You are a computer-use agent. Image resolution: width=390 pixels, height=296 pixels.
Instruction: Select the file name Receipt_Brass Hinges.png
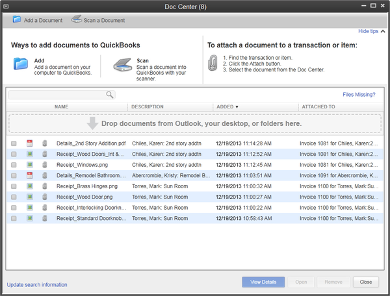87,186
